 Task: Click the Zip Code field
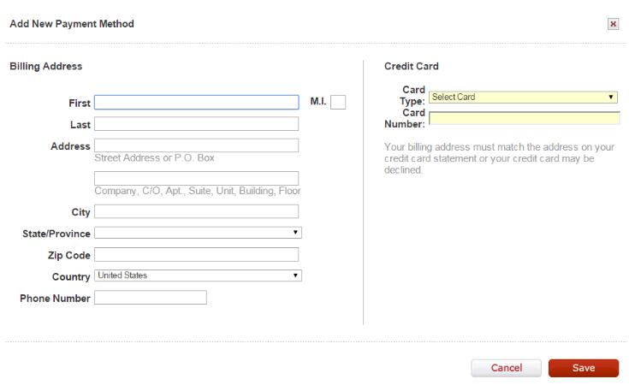[x=196, y=254]
